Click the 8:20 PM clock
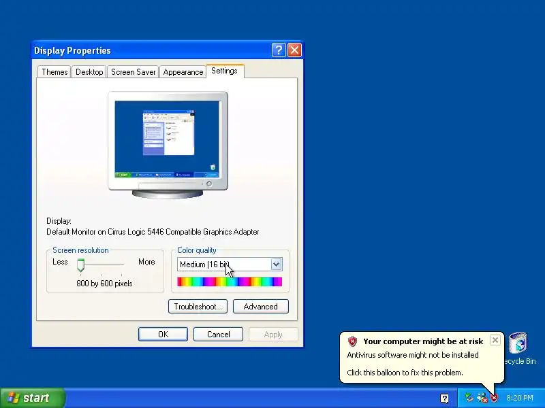Screen dimensions: 545x408 coord(520,398)
